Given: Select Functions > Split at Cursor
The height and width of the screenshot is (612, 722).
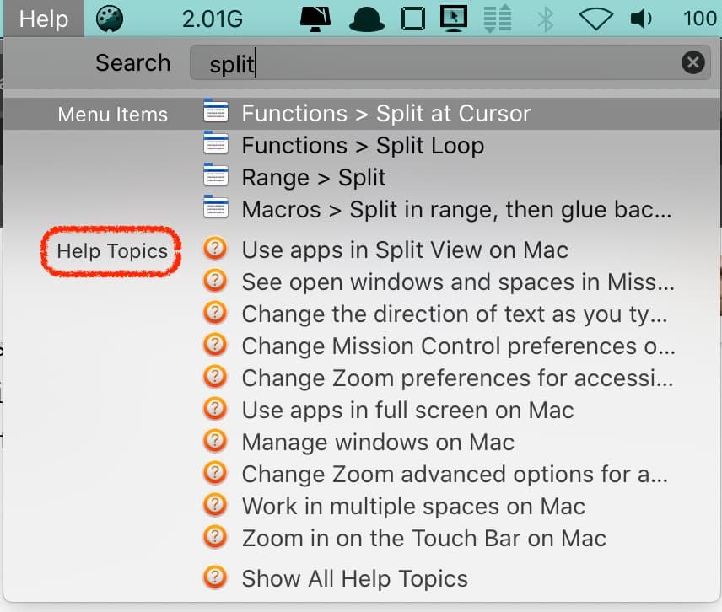Looking at the screenshot, I should click(x=385, y=114).
